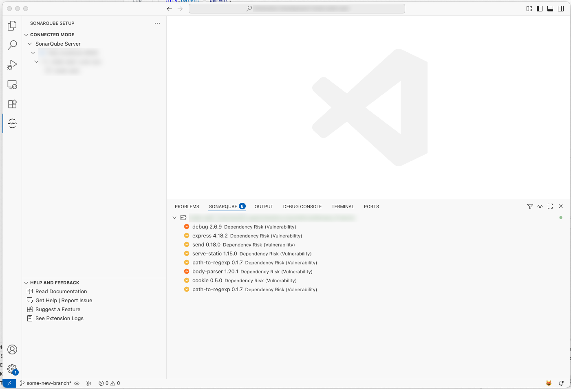Open the Remote Explorer view

[12, 84]
